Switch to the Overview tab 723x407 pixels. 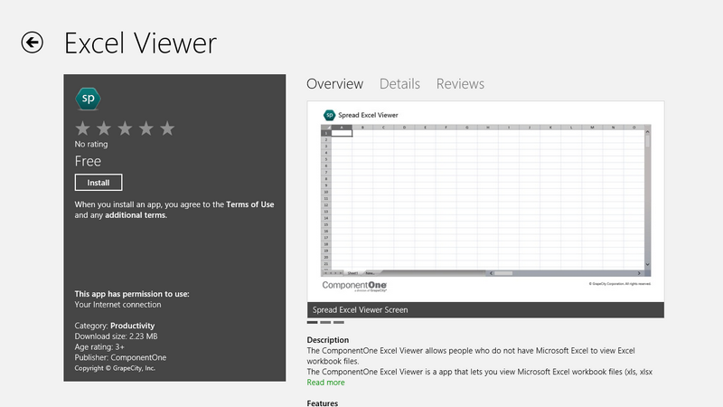click(x=334, y=84)
